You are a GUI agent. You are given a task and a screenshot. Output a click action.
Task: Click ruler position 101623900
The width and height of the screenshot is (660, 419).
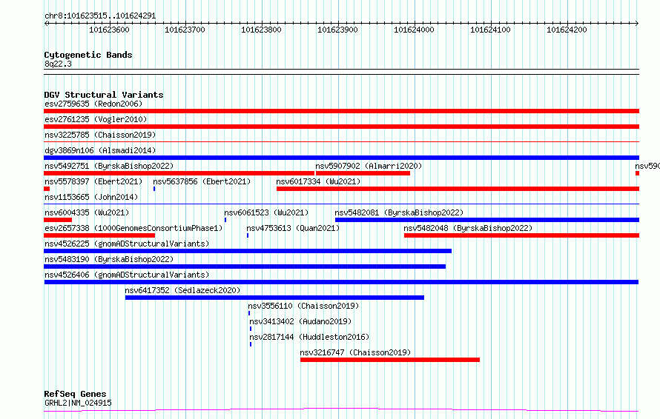[x=337, y=30]
